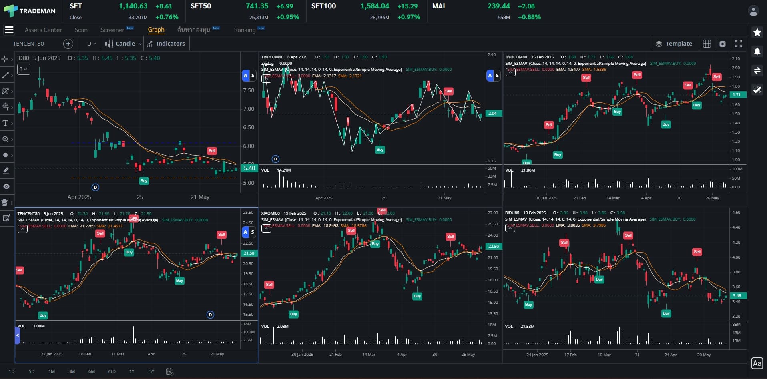Select the crosshair cursor tool

[5, 59]
